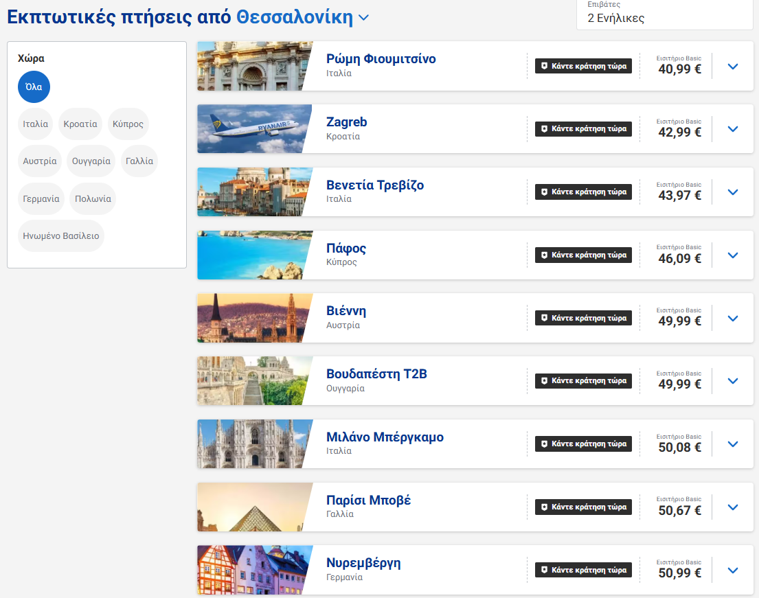Open the Βενετία Τρεβίζο destination link

374,185
